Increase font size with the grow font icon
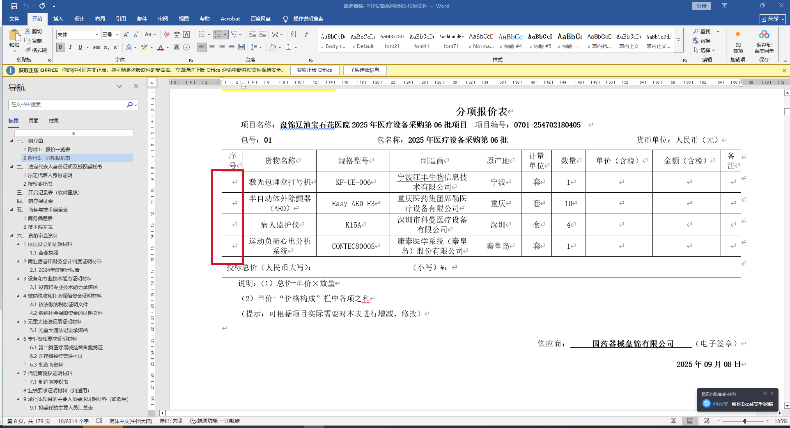Image resolution: width=790 pixels, height=428 pixels. pos(126,35)
